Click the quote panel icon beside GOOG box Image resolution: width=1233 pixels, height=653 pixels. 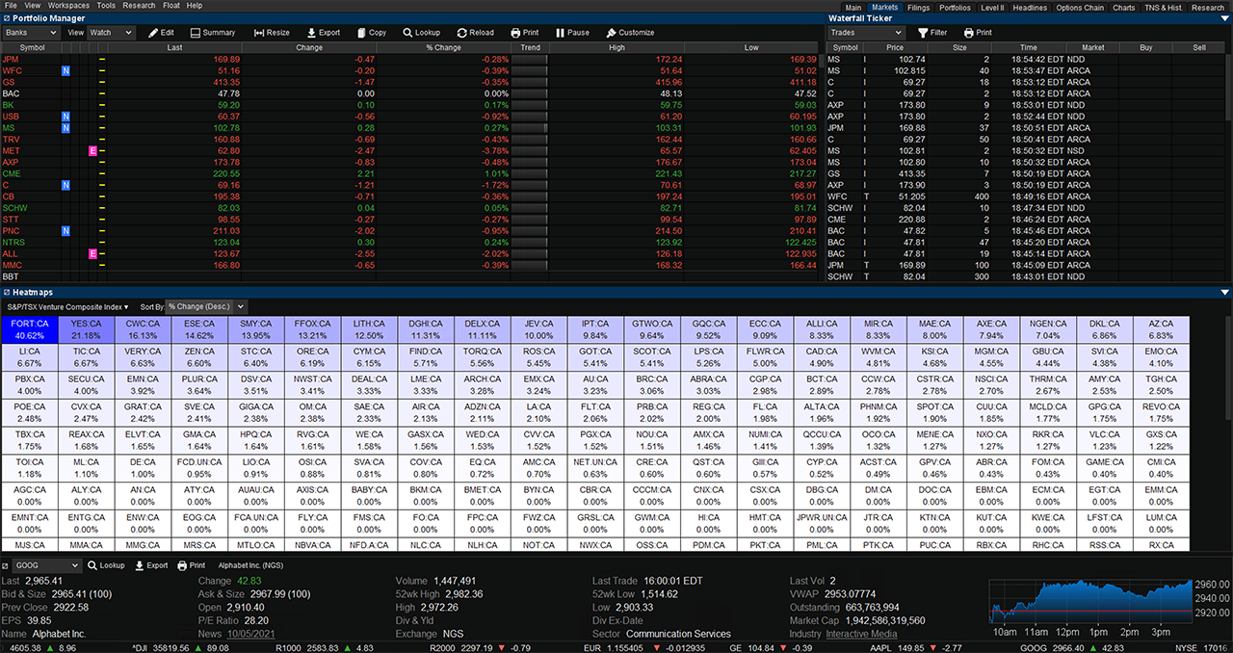pyautogui.click(x=7, y=566)
